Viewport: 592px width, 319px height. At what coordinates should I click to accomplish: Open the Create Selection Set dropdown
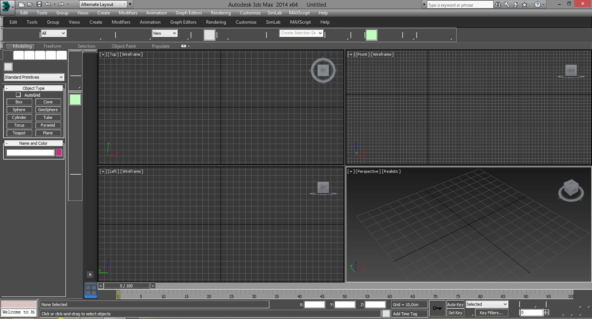pos(301,33)
